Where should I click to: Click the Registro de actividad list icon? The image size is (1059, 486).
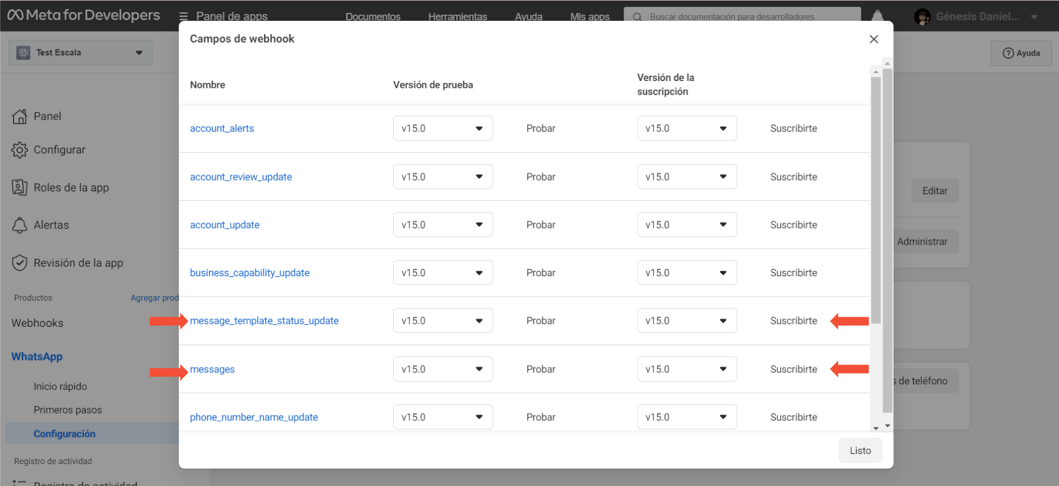(19, 483)
